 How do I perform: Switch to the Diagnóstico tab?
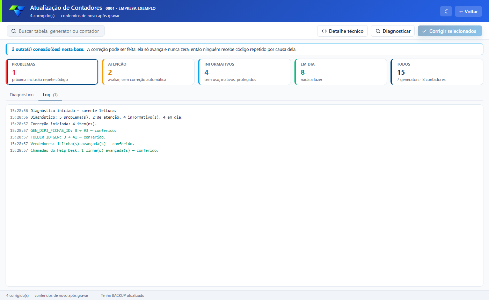point(22,95)
